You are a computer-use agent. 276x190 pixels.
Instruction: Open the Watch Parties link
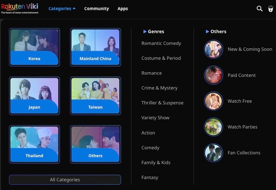click(x=242, y=127)
